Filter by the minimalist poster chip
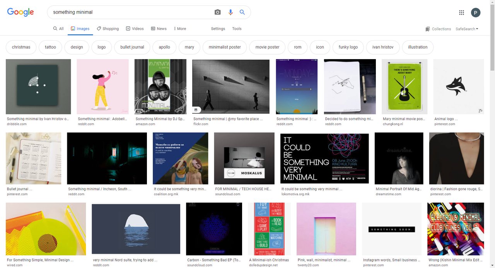The height and width of the screenshot is (268, 495). point(225,47)
